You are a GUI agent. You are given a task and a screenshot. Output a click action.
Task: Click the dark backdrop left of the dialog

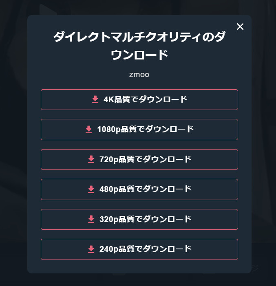click(x=13, y=143)
